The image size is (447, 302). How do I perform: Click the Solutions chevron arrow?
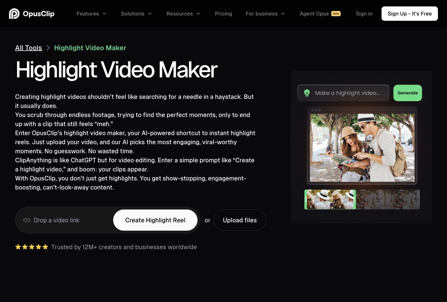pyautogui.click(x=150, y=14)
